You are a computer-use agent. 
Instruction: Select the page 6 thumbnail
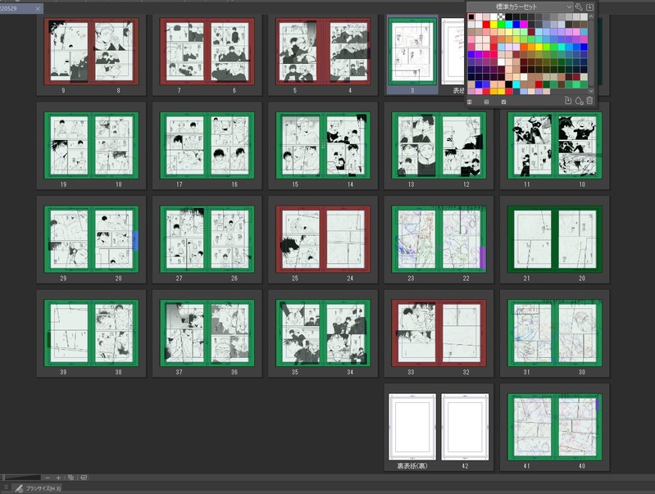click(x=230, y=52)
